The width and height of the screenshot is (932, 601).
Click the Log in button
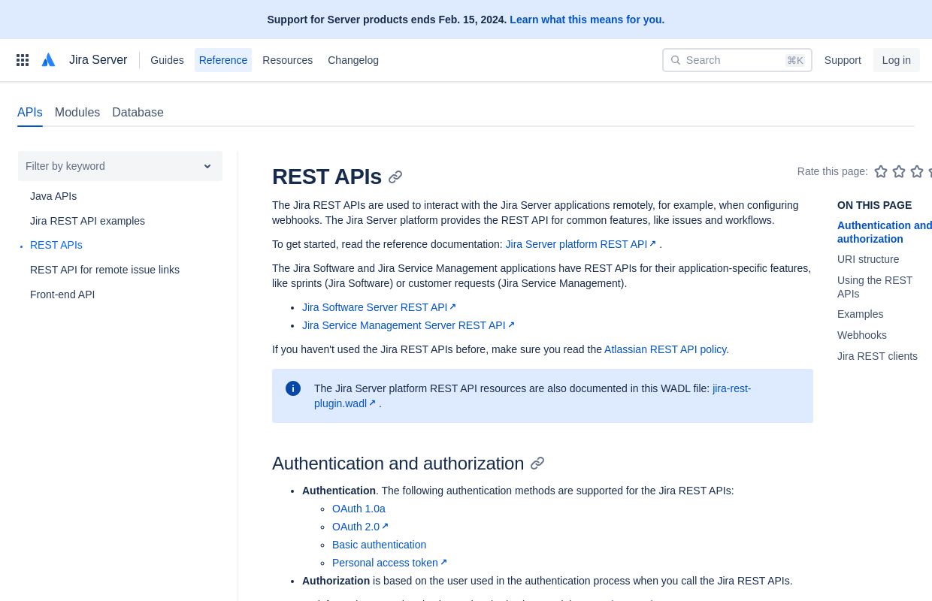coord(897,60)
